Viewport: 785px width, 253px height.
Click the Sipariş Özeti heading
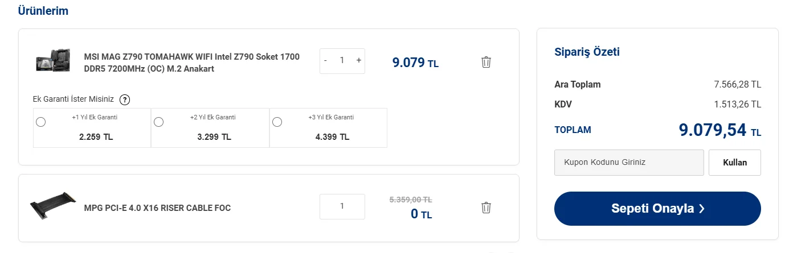[x=587, y=52]
